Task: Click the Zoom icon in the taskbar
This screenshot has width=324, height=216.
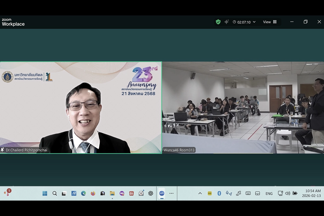Action: [162, 193]
